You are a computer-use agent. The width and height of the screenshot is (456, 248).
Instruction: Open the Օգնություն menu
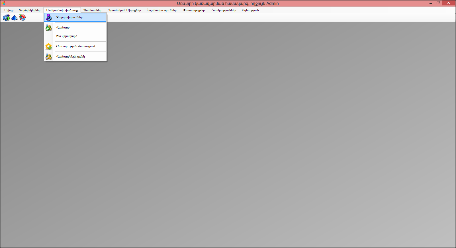tap(250, 10)
